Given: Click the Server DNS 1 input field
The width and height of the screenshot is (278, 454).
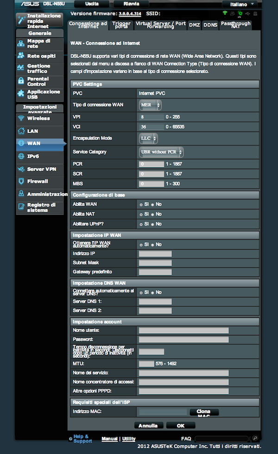Looking at the screenshot, I should pos(155,302).
